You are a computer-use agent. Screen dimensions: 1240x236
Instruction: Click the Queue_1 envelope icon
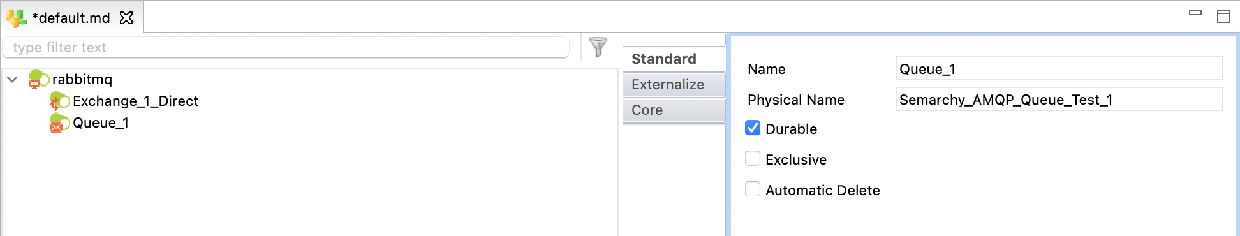click(x=59, y=122)
